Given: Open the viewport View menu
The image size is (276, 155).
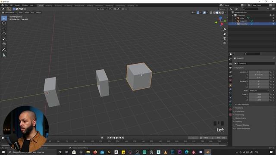Looking at the screenshot, I should [21, 12].
